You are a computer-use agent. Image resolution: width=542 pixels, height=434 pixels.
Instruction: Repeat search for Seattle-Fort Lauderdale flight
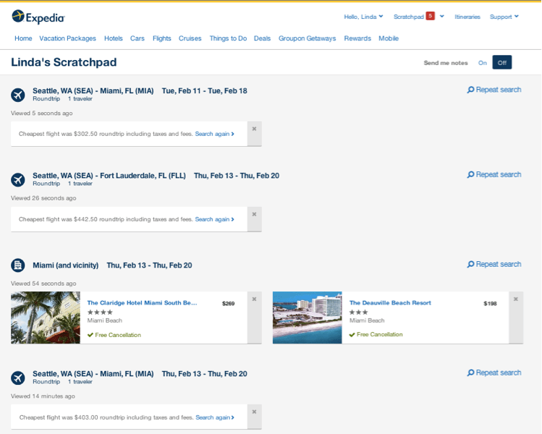coord(494,174)
